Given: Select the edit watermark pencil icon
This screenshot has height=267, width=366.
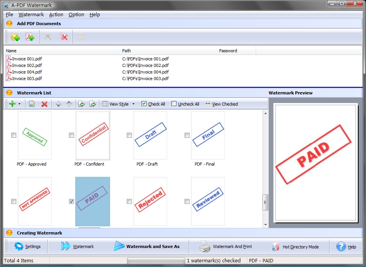Looking at the screenshot, I should [31, 104].
